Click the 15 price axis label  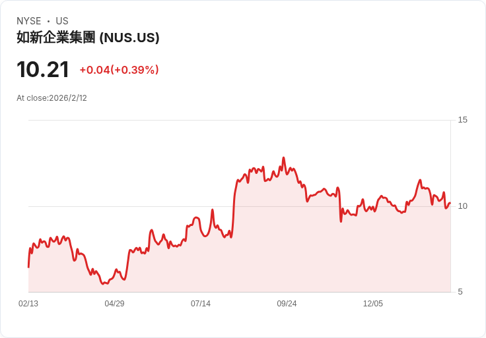click(462, 120)
